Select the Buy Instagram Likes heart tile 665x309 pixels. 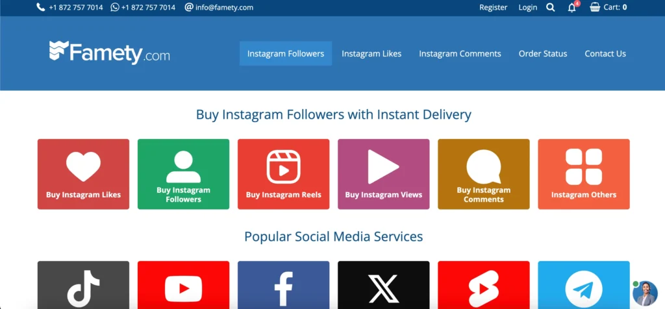pos(83,174)
